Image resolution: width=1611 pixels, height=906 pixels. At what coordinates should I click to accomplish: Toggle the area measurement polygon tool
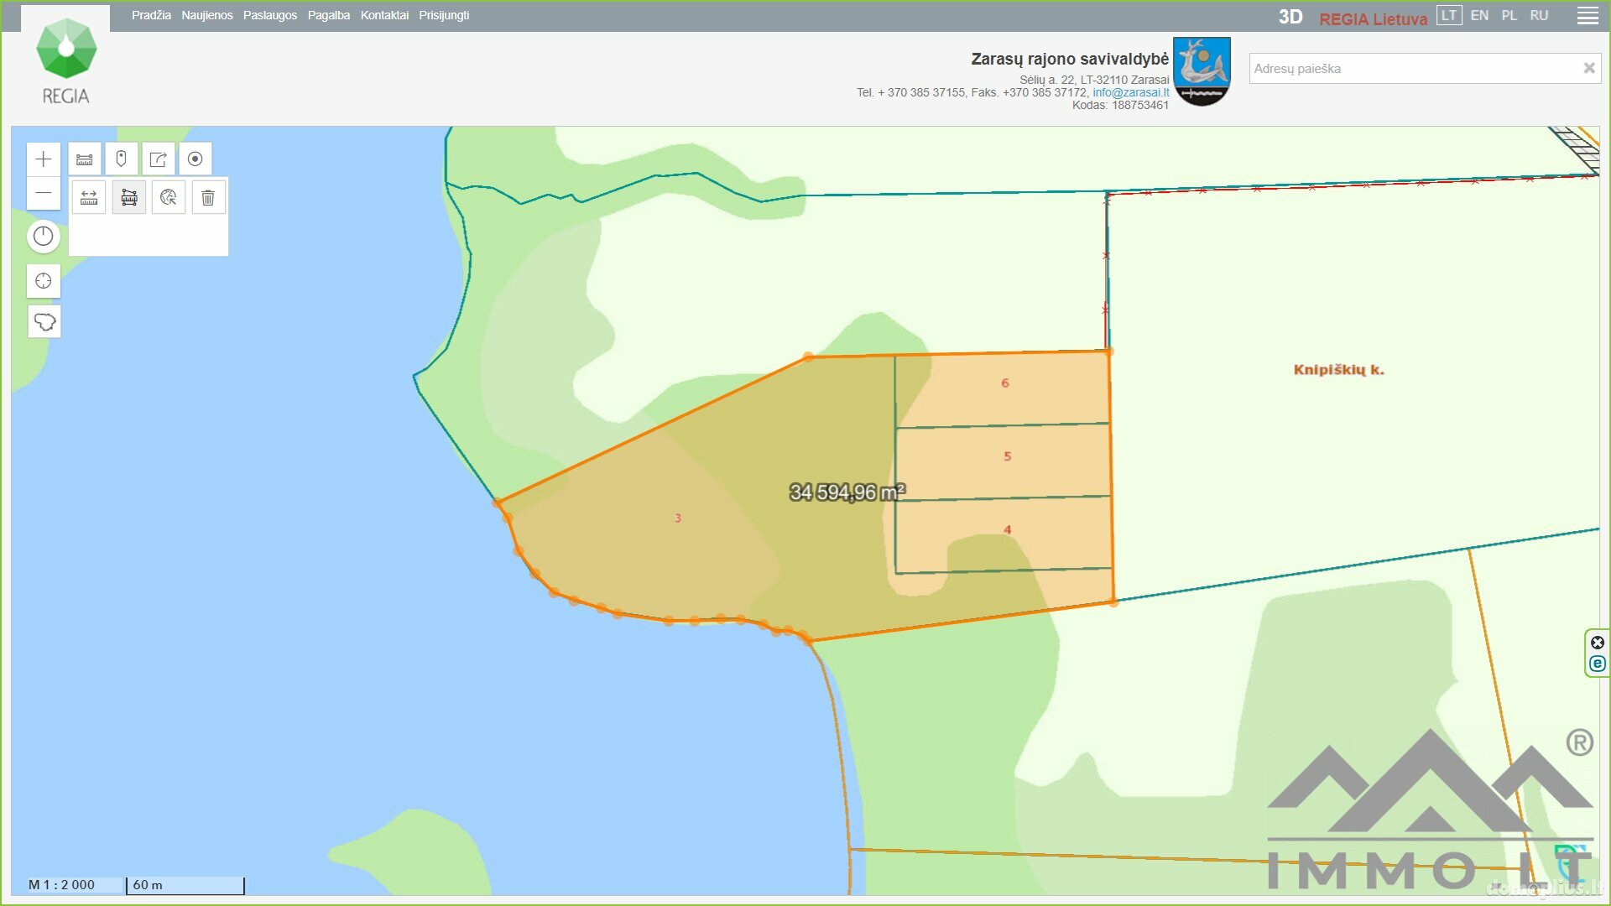(129, 198)
